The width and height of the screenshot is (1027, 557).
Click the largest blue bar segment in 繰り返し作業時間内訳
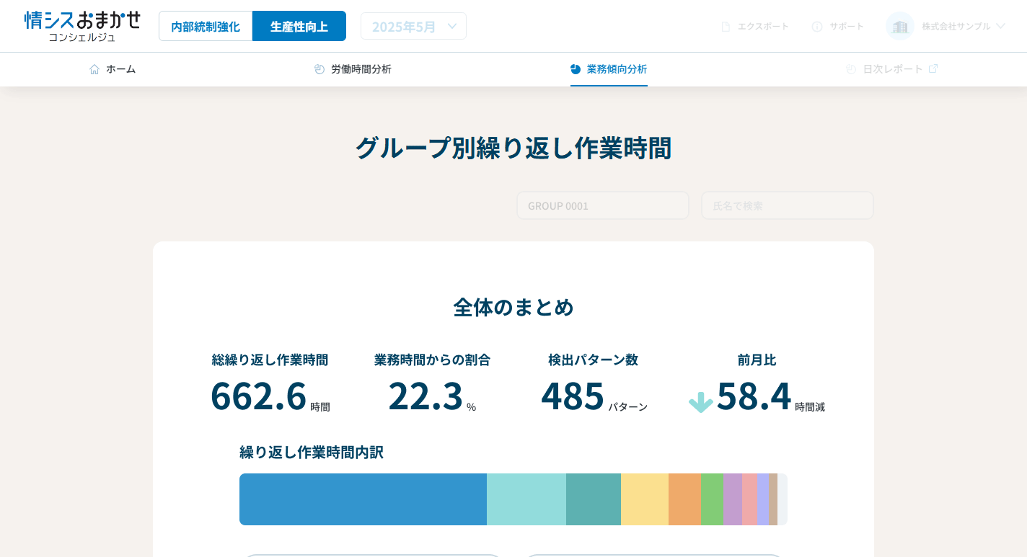[x=363, y=499]
